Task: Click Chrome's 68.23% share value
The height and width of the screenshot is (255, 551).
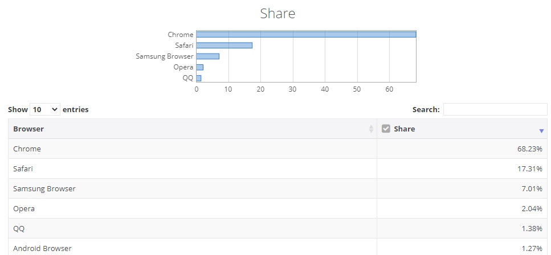Action: (530, 149)
